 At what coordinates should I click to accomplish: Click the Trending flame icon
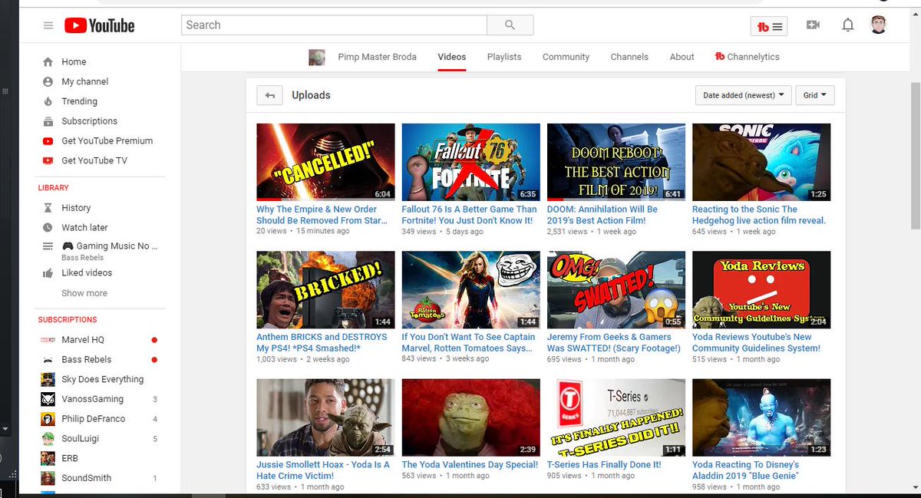click(x=48, y=101)
